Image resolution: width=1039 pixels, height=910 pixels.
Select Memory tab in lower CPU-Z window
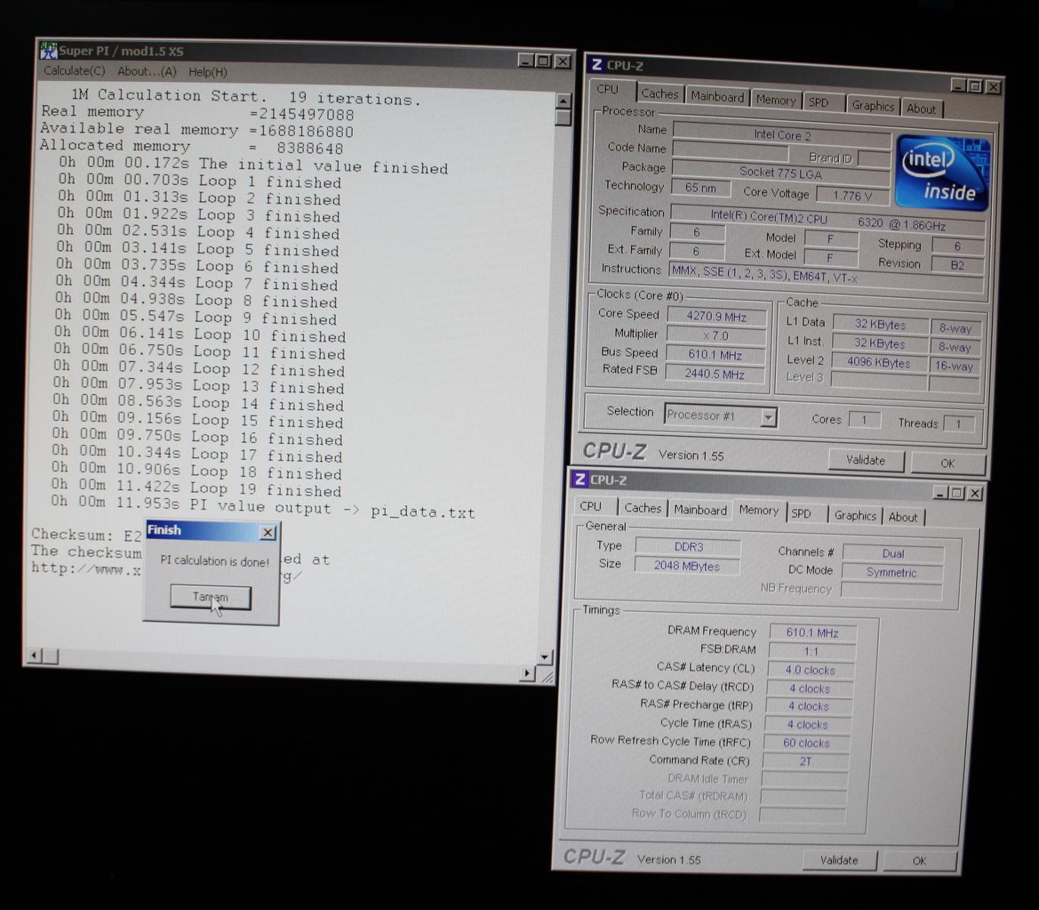tap(758, 510)
